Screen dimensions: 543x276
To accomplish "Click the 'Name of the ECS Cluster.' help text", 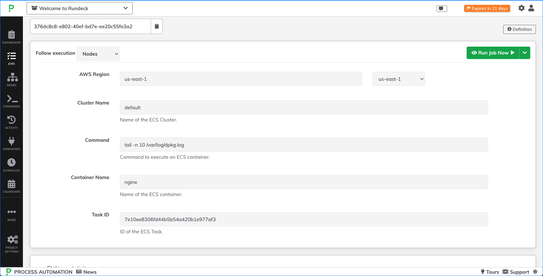I will (x=148, y=120).
